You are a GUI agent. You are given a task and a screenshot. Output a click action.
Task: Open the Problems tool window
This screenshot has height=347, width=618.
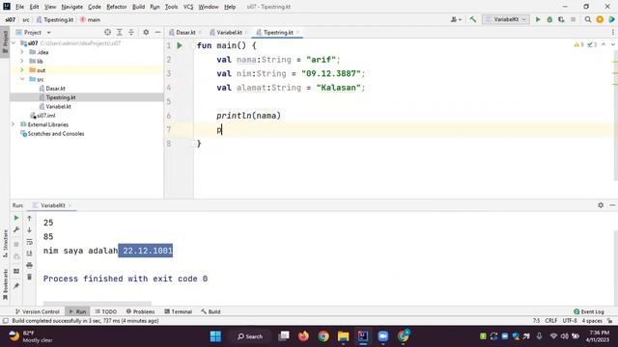coord(140,311)
